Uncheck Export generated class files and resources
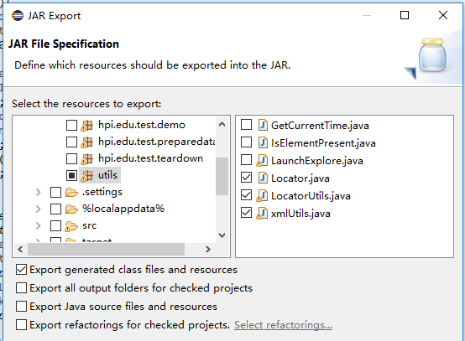 (x=21, y=270)
